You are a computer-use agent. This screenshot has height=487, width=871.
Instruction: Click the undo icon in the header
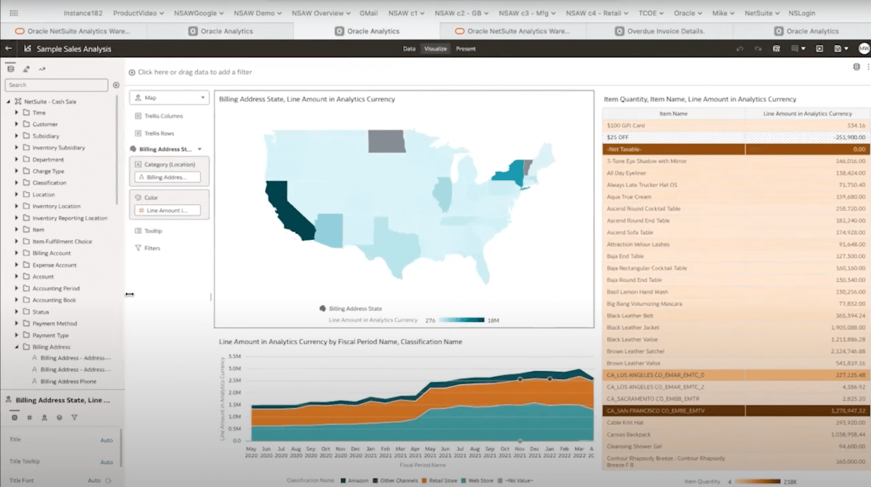[740, 49]
